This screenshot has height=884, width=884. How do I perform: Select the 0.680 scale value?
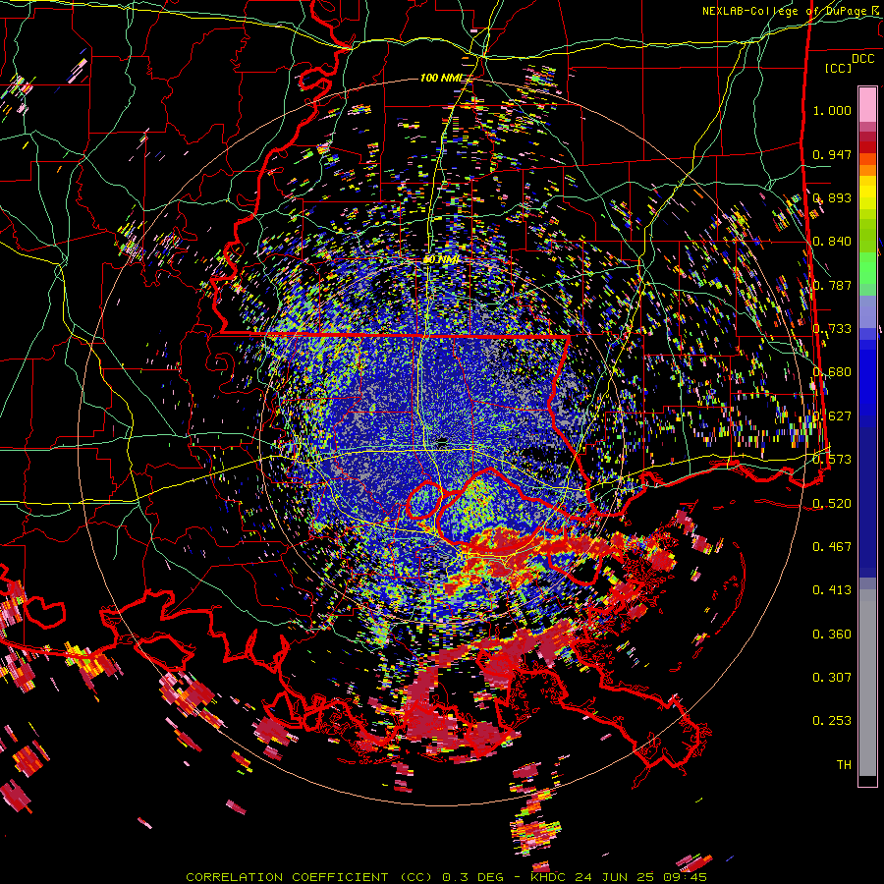click(832, 372)
